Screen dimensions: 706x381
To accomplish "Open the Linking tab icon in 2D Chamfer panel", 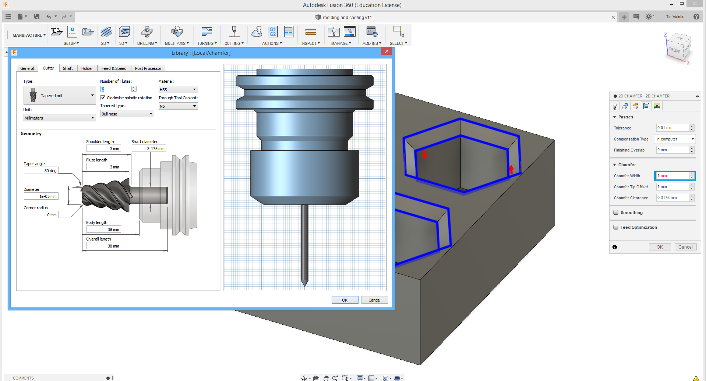I will 657,107.
